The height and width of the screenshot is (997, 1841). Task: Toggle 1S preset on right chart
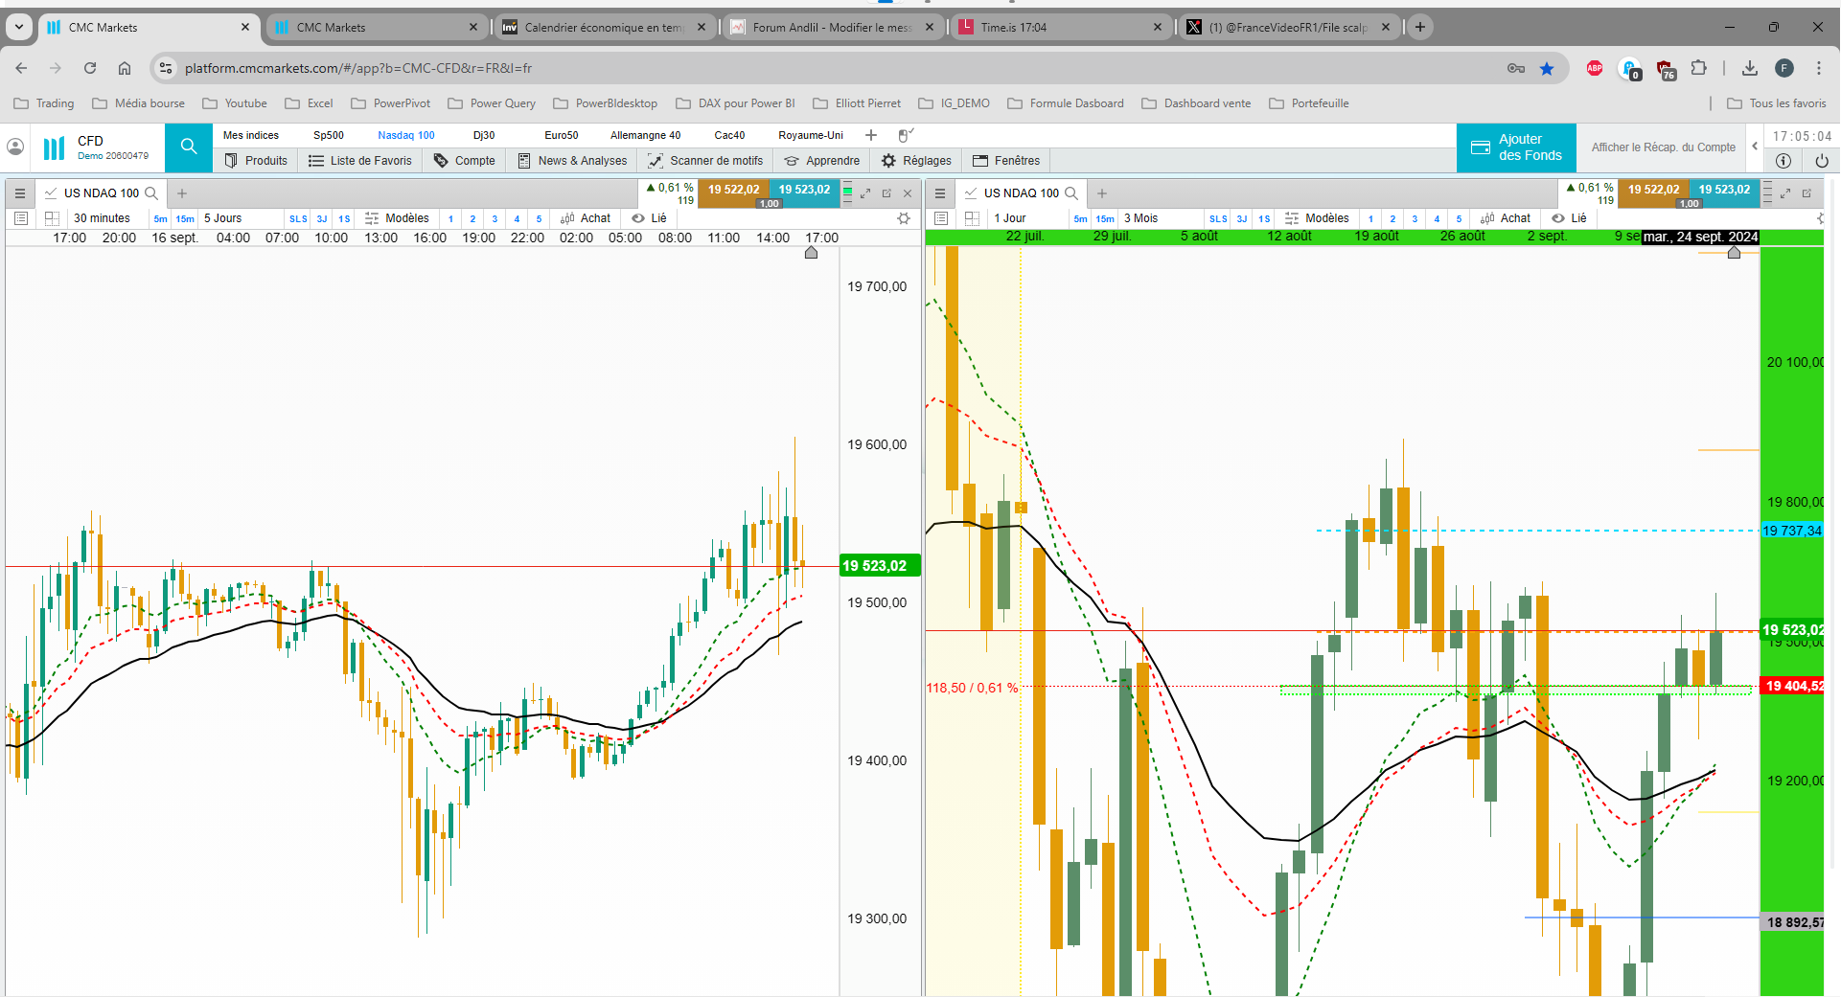(x=1264, y=219)
